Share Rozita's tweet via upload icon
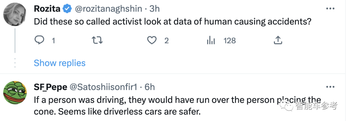The image size is (349, 121). coord(277,40)
